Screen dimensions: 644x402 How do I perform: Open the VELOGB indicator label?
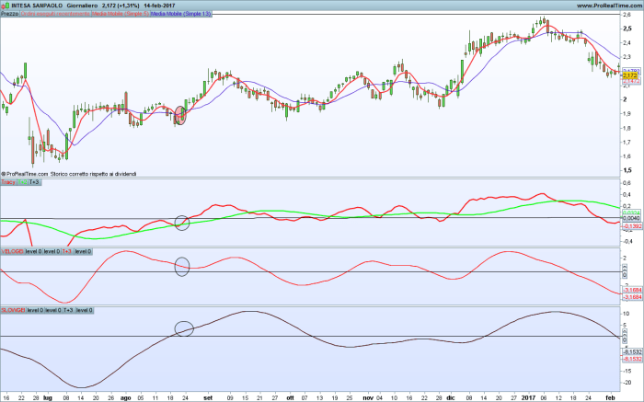pyautogui.click(x=12, y=250)
